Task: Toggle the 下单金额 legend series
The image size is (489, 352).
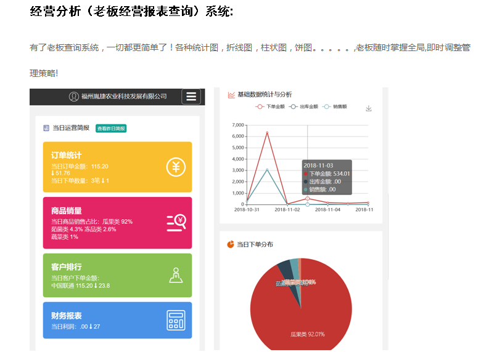Action: (269, 106)
